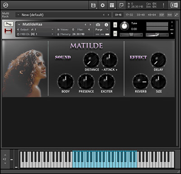Screen dimensions: 181x174
Task: Select the 33-48 rack page tab
Action: pos(141,15)
